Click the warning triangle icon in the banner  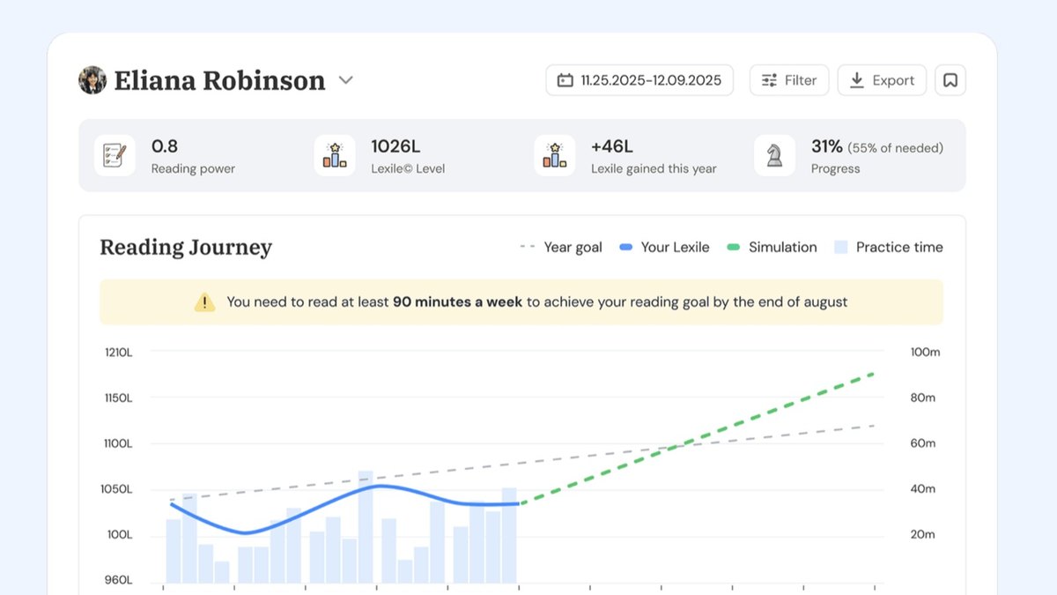204,302
